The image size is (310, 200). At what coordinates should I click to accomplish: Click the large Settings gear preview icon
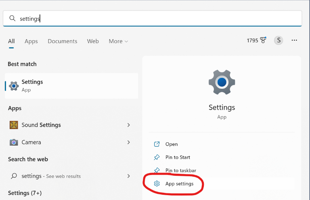point(222,82)
